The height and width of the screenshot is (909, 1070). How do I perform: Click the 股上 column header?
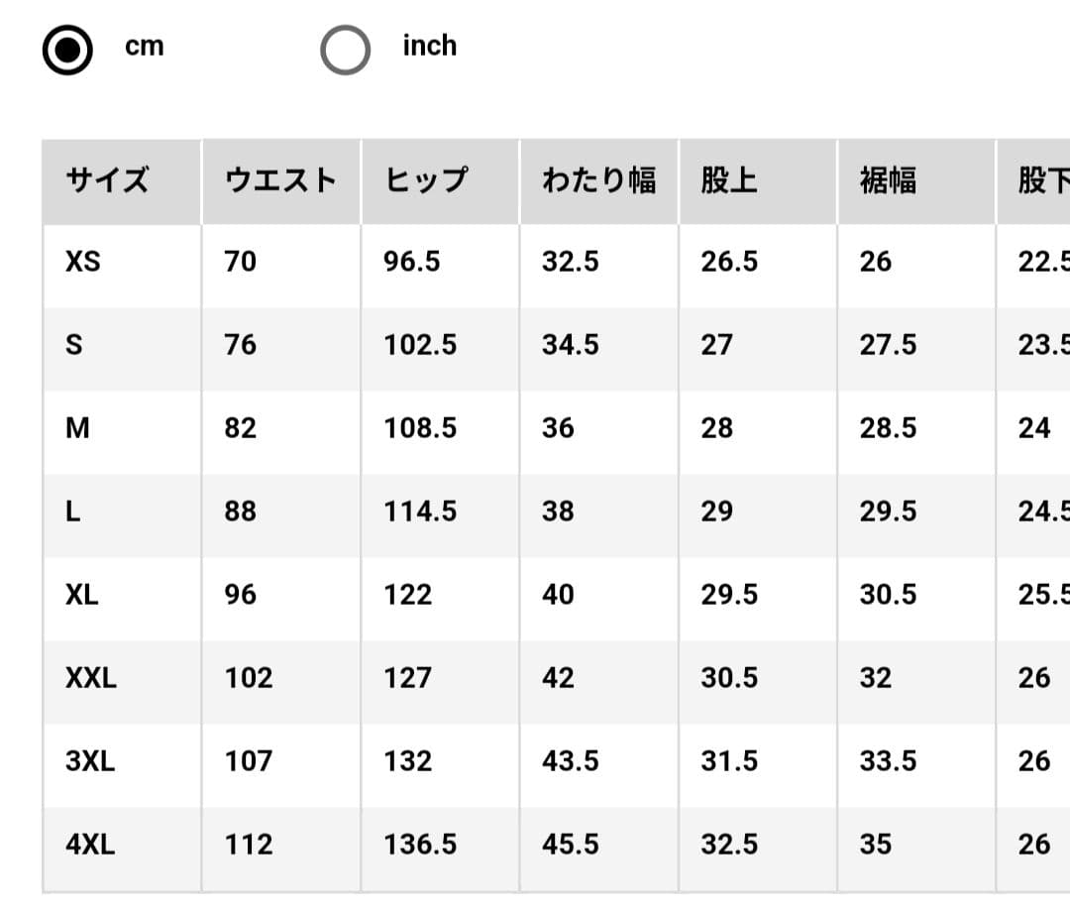[729, 181]
